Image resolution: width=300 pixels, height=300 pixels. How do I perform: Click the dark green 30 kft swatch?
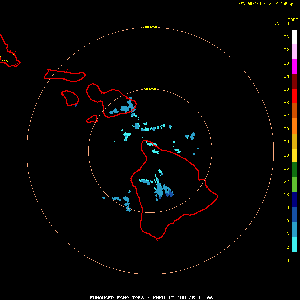(294, 170)
